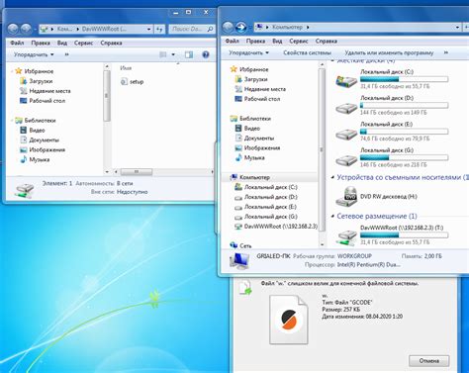
Task: Open Изображения in the Компьютер window sidebar
Action: (x=257, y=147)
